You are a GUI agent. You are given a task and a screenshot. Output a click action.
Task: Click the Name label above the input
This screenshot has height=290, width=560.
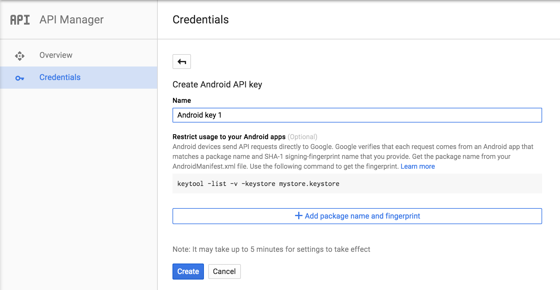click(x=182, y=100)
